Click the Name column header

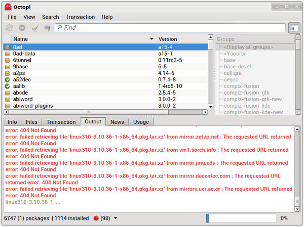click(x=84, y=39)
